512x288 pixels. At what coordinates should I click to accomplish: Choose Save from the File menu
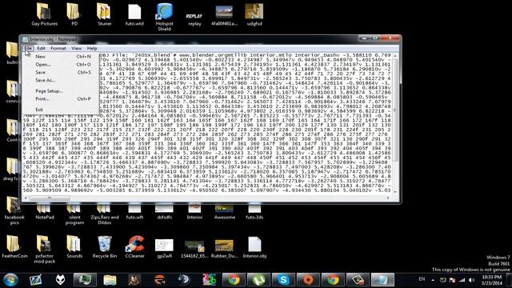point(62,72)
